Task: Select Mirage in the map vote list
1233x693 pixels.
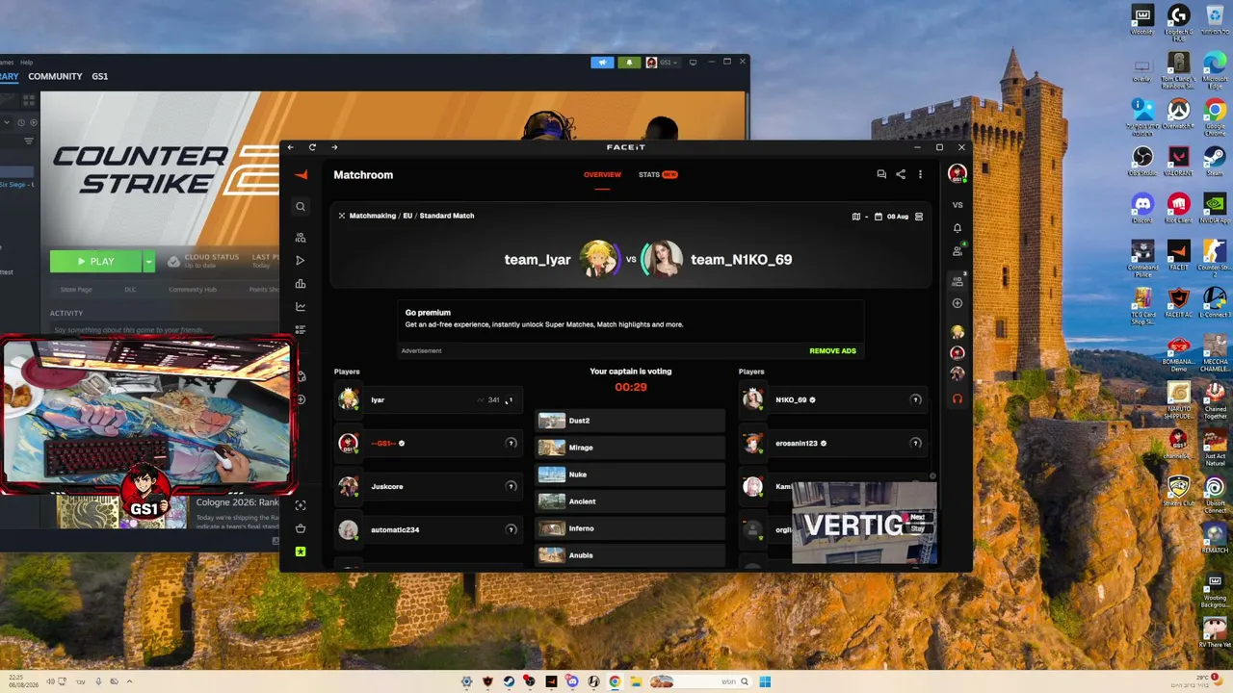Action: coord(630,448)
